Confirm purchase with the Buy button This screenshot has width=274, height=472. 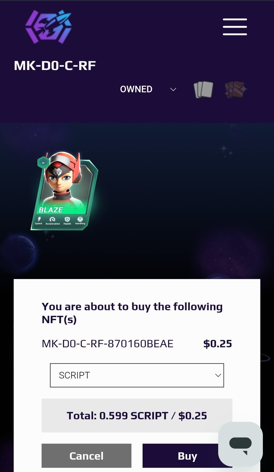187,456
